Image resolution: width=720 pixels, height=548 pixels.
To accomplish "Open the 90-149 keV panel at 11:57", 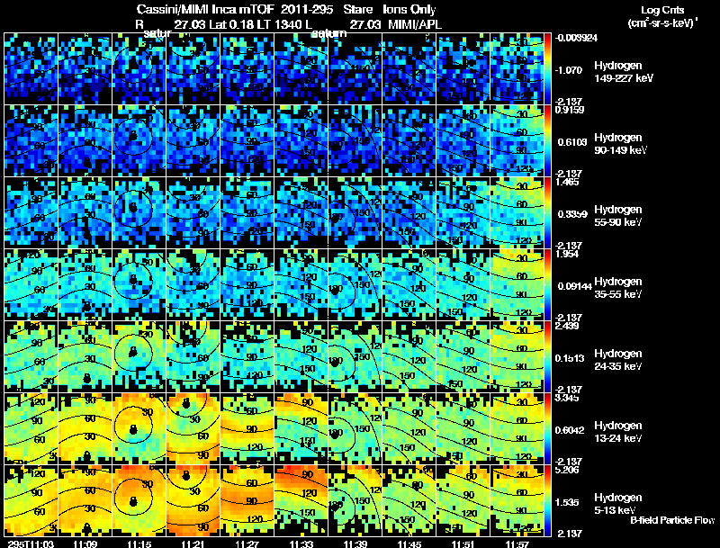I will pos(517,141).
